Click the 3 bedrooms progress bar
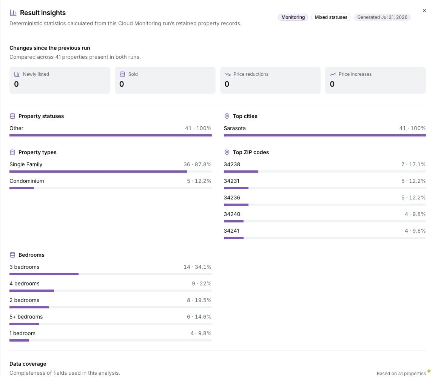 (110, 274)
